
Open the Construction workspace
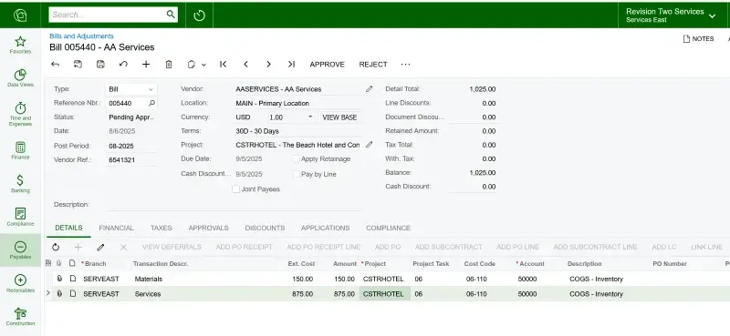point(20,317)
